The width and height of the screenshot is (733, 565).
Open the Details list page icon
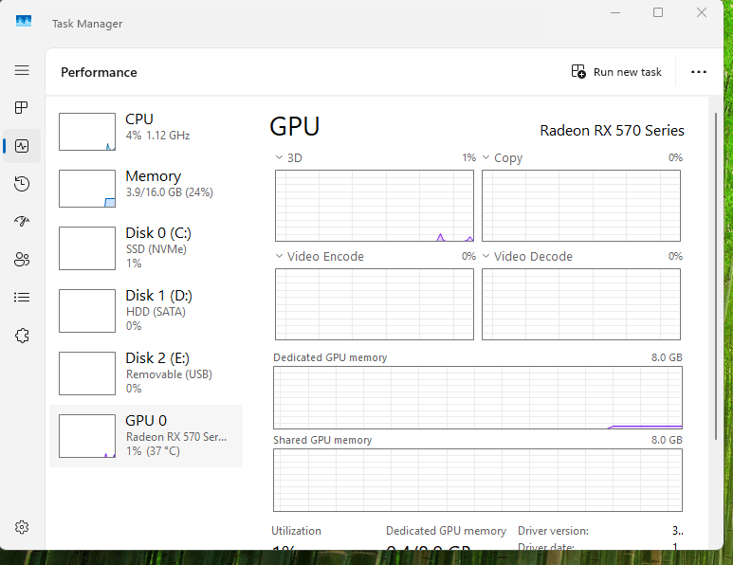[22, 298]
